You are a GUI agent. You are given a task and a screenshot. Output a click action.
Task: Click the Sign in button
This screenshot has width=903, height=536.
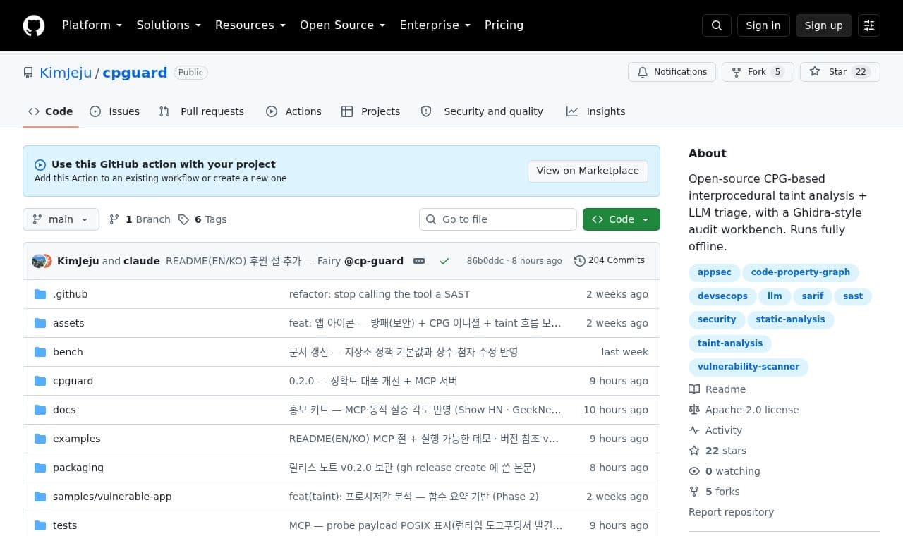(763, 25)
